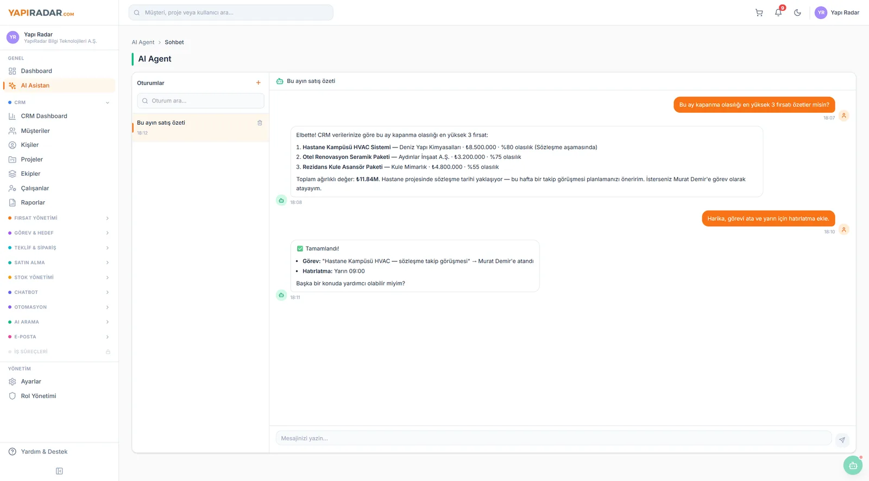Open the notifications bell
The height and width of the screenshot is (481, 869).
(778, 12)
